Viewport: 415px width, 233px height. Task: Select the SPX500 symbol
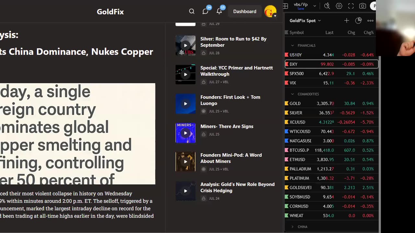coord(296,73)
